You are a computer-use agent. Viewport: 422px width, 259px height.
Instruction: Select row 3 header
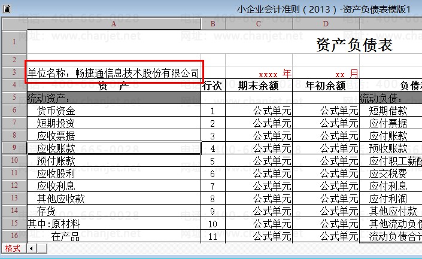(x=14, y=72)
